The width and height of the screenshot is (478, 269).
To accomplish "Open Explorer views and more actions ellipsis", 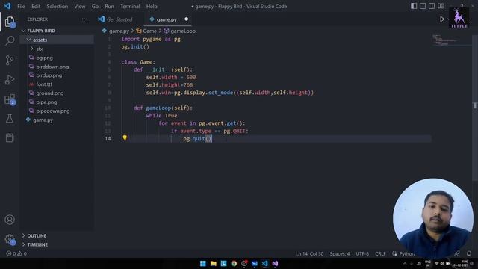I will click(x=84, y=19).
